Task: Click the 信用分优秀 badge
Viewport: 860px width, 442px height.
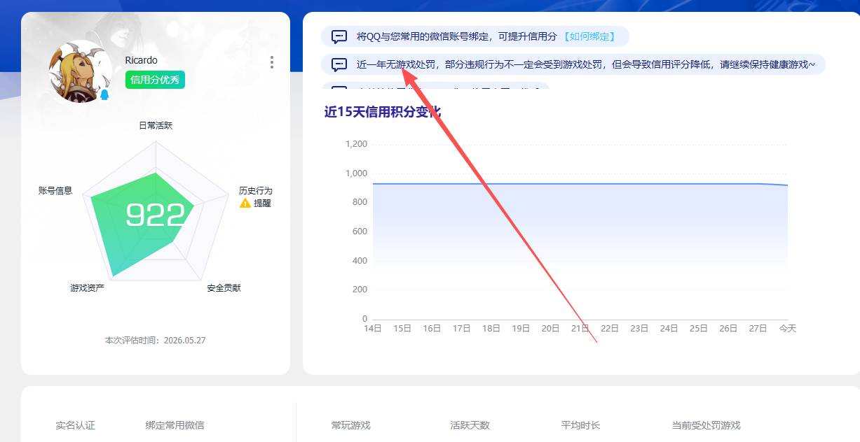Action: click(155, 80)
